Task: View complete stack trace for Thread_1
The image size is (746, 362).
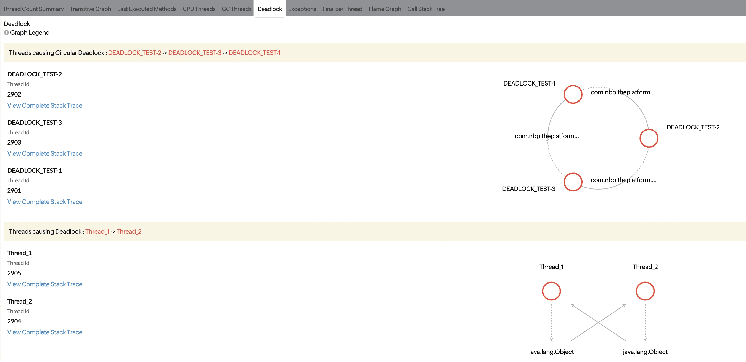Action: click(45, 284)
